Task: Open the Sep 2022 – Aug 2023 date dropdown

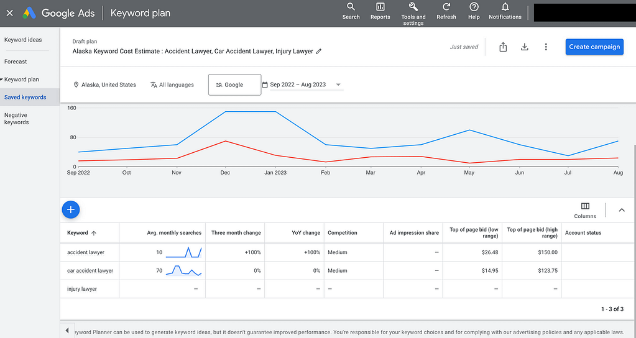Action: click(303, 84)
